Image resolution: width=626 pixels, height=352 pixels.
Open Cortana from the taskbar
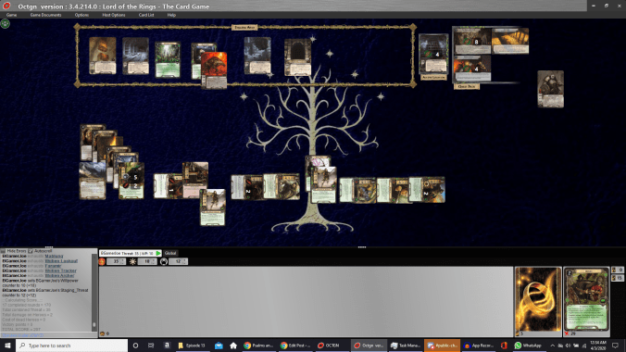tap(136, 346)
